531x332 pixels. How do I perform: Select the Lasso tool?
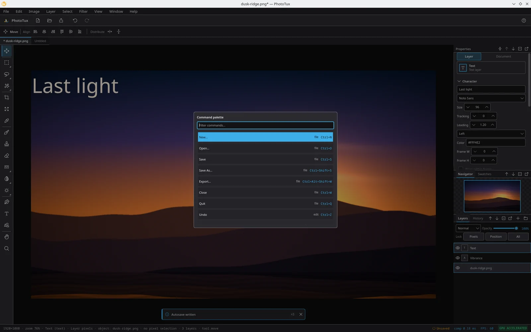(x=7, y=74)
